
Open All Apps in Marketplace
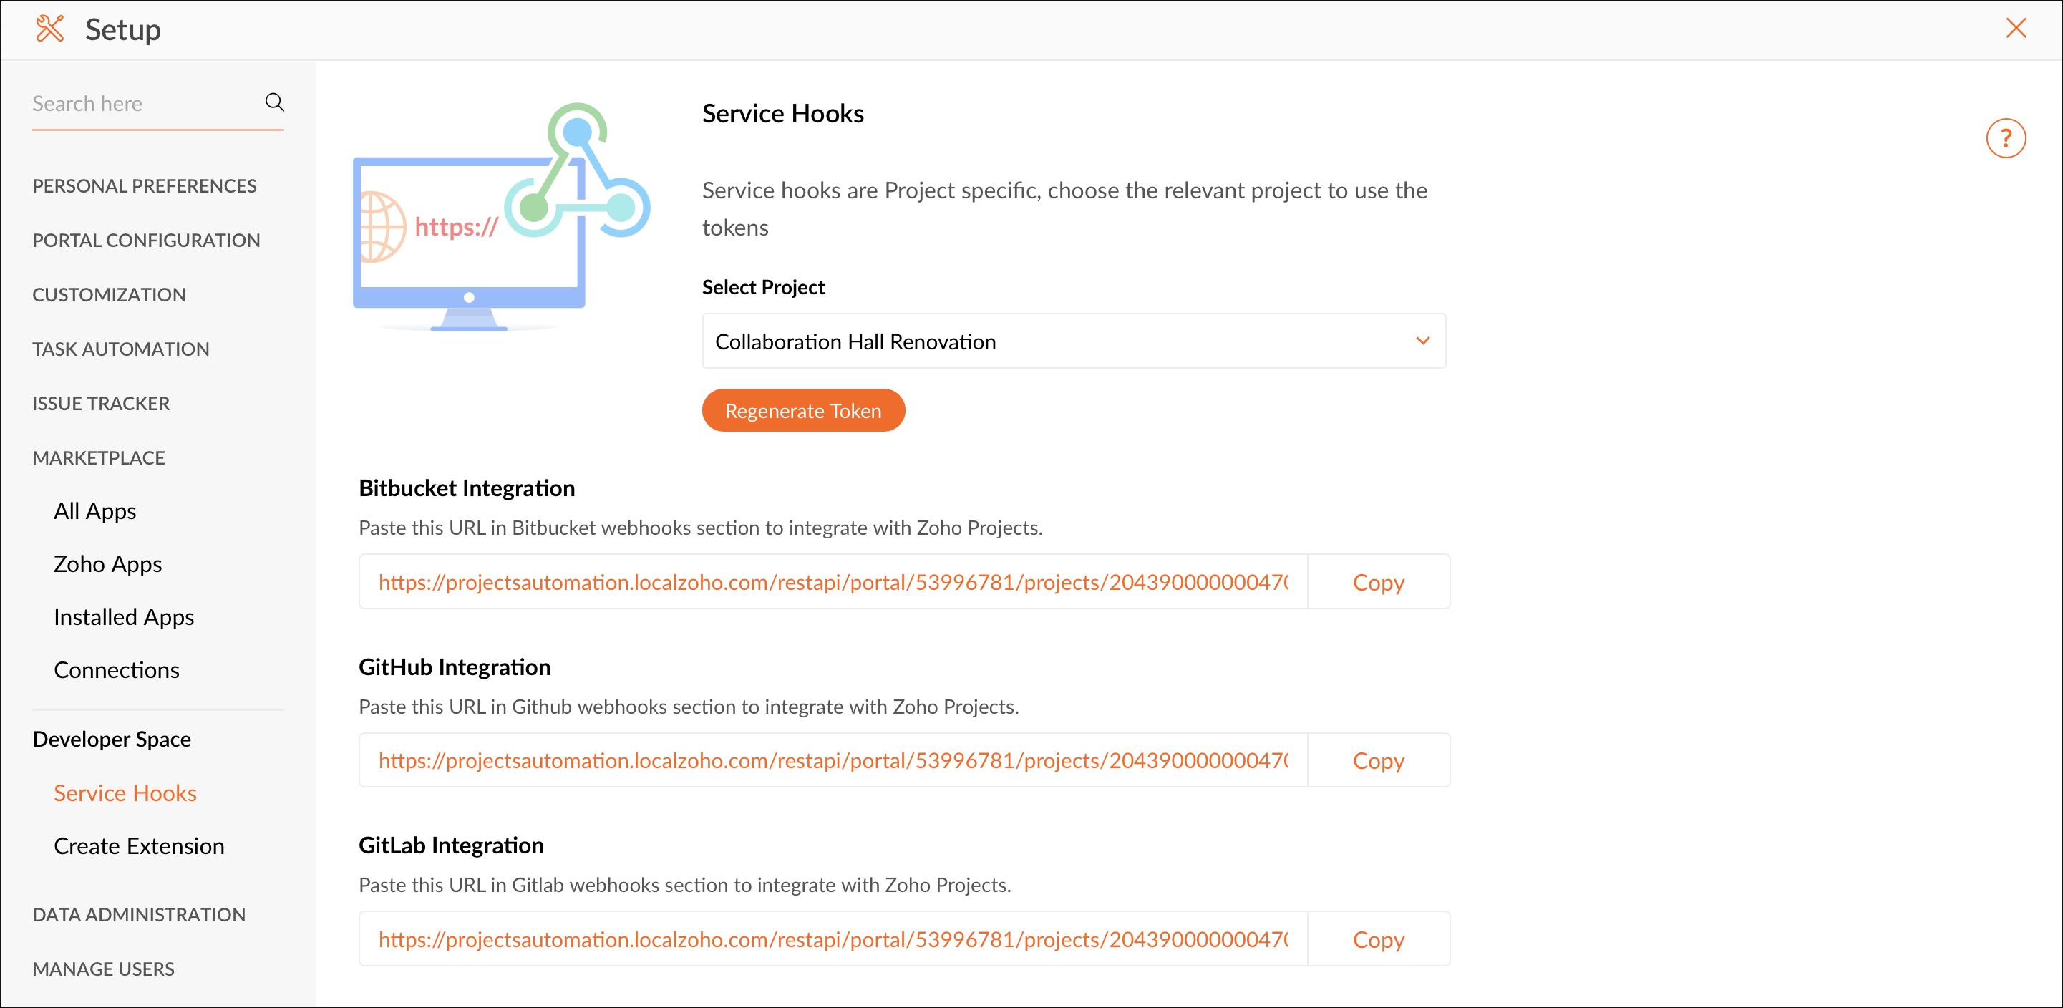pos(94,511)
